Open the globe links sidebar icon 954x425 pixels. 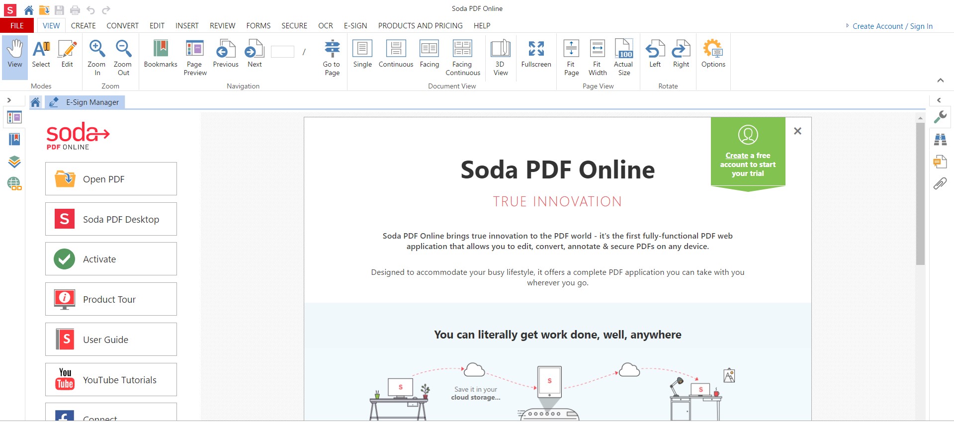[14, 184]
